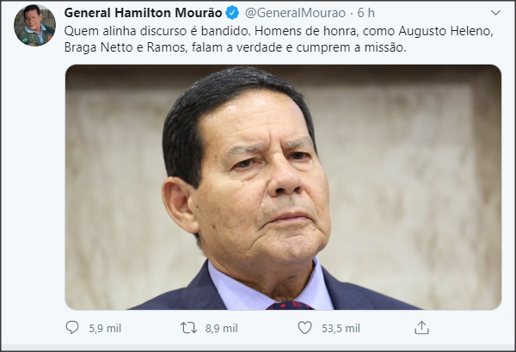Click the phrase 'cumprem a missão' in tweet
Screen dimensions: 516x352
point(351,47)
